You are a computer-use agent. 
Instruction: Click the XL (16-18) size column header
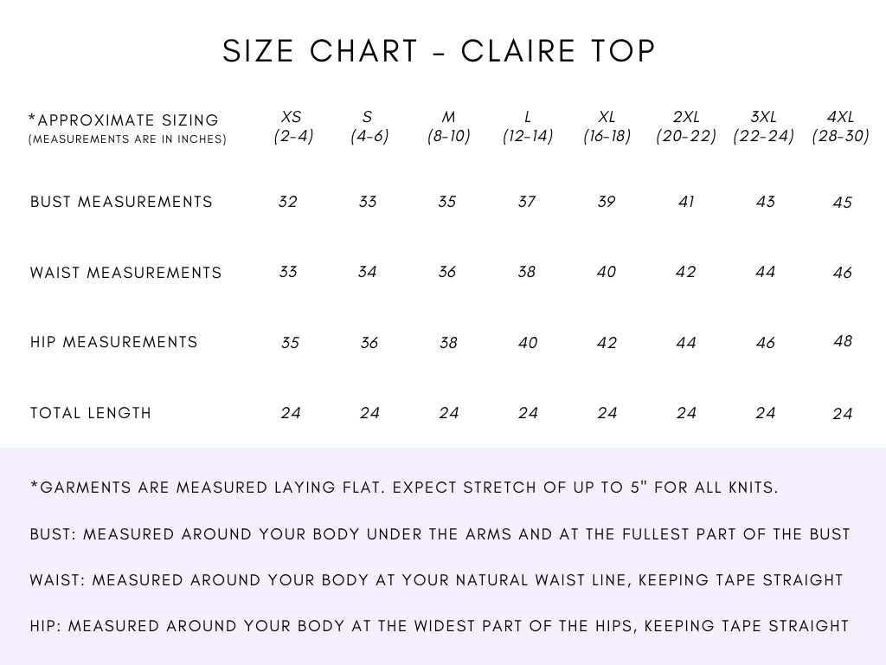(607, 126)
